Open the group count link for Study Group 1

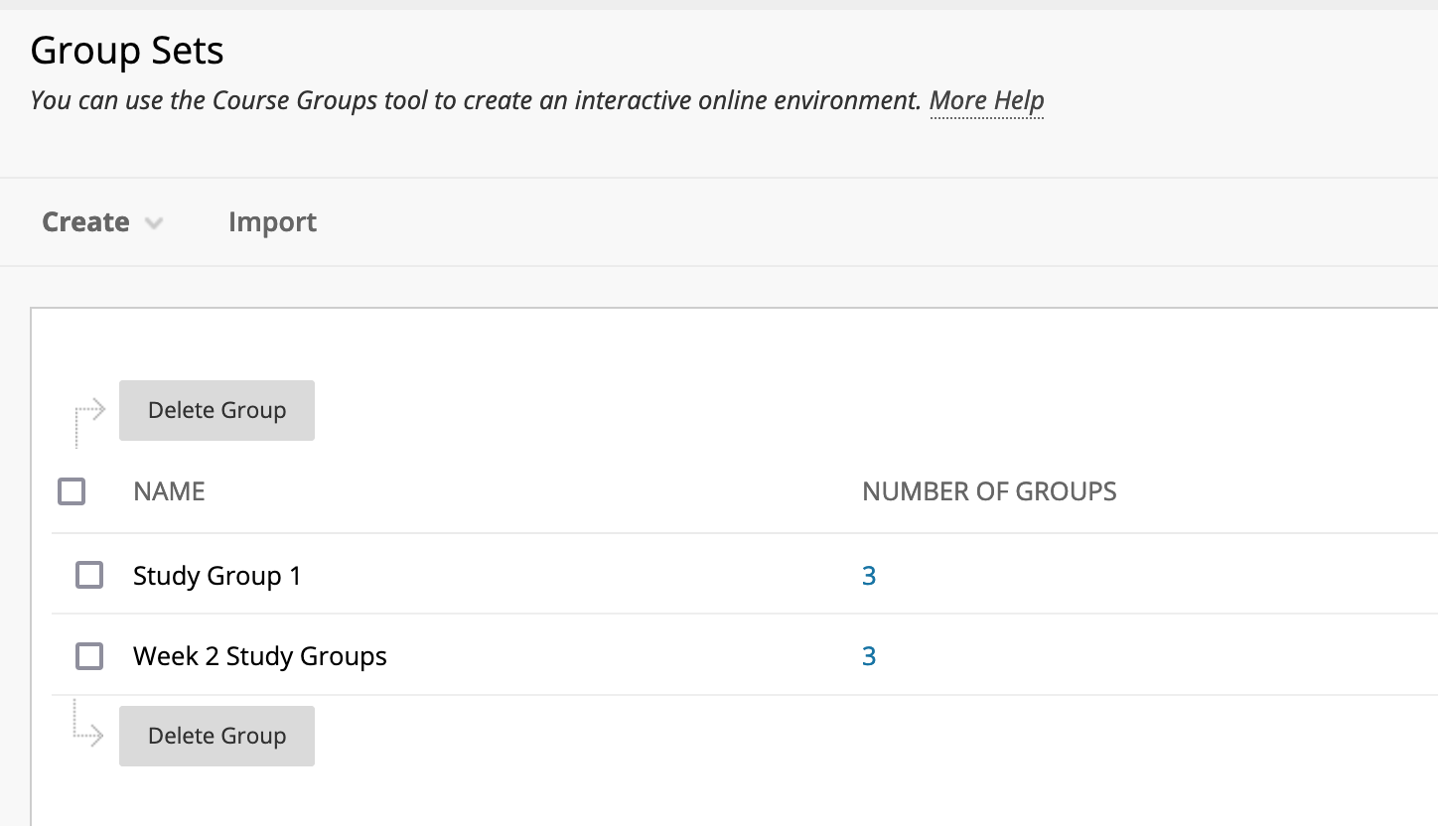pyautogui.click(x=869, y=577)
